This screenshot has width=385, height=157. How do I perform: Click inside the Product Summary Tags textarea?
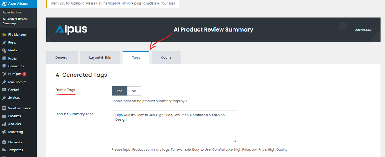tap(174, 127)
